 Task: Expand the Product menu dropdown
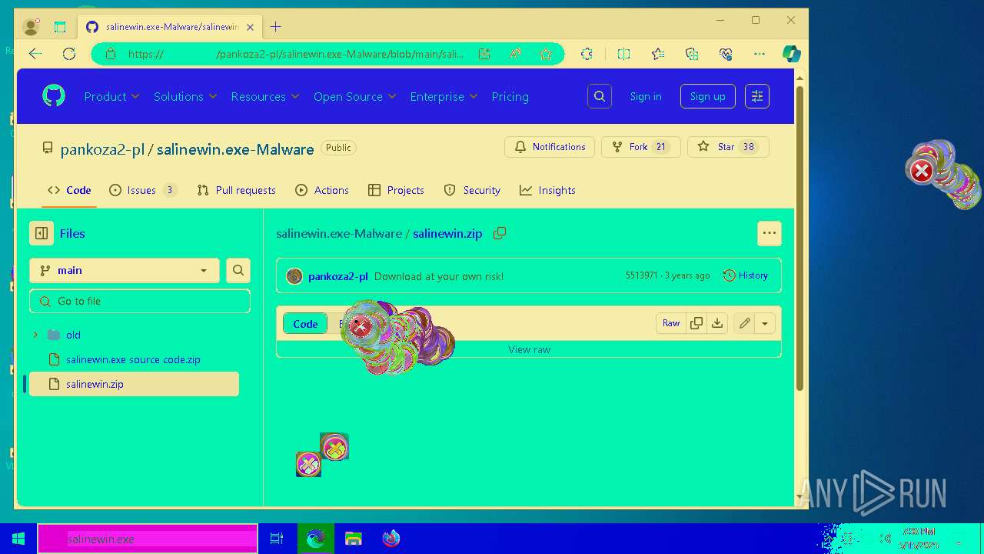tap(111, 96)
